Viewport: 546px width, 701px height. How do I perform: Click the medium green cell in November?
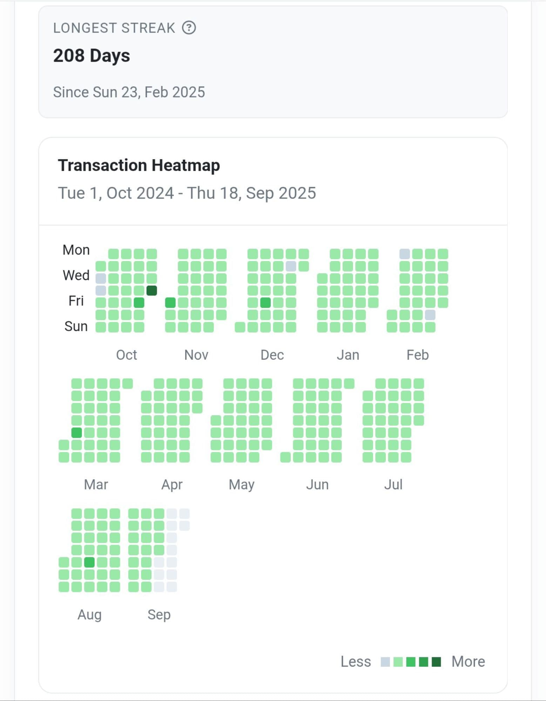170,302
